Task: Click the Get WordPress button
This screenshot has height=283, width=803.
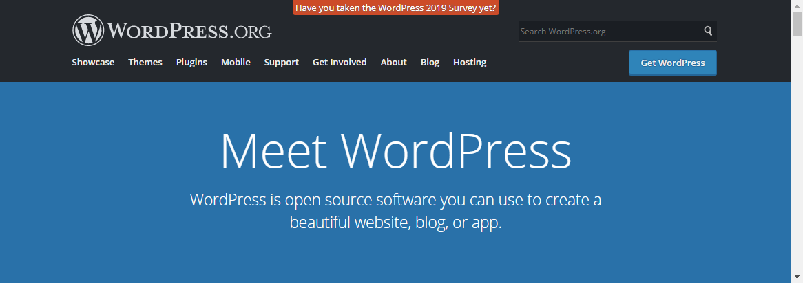Action: [672, 63]
